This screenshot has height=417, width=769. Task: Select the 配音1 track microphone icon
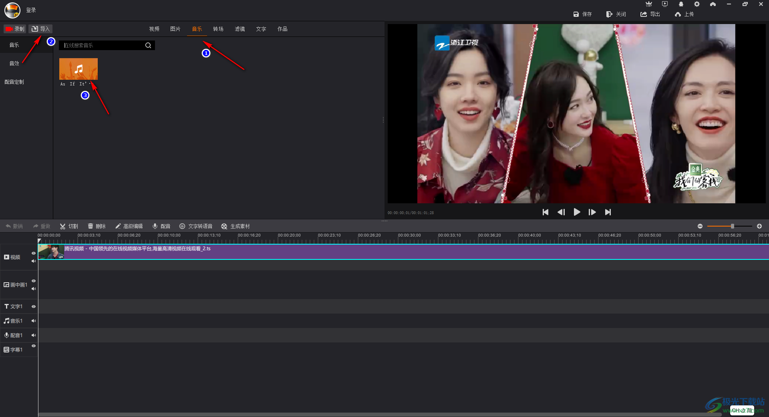(6, 335)
